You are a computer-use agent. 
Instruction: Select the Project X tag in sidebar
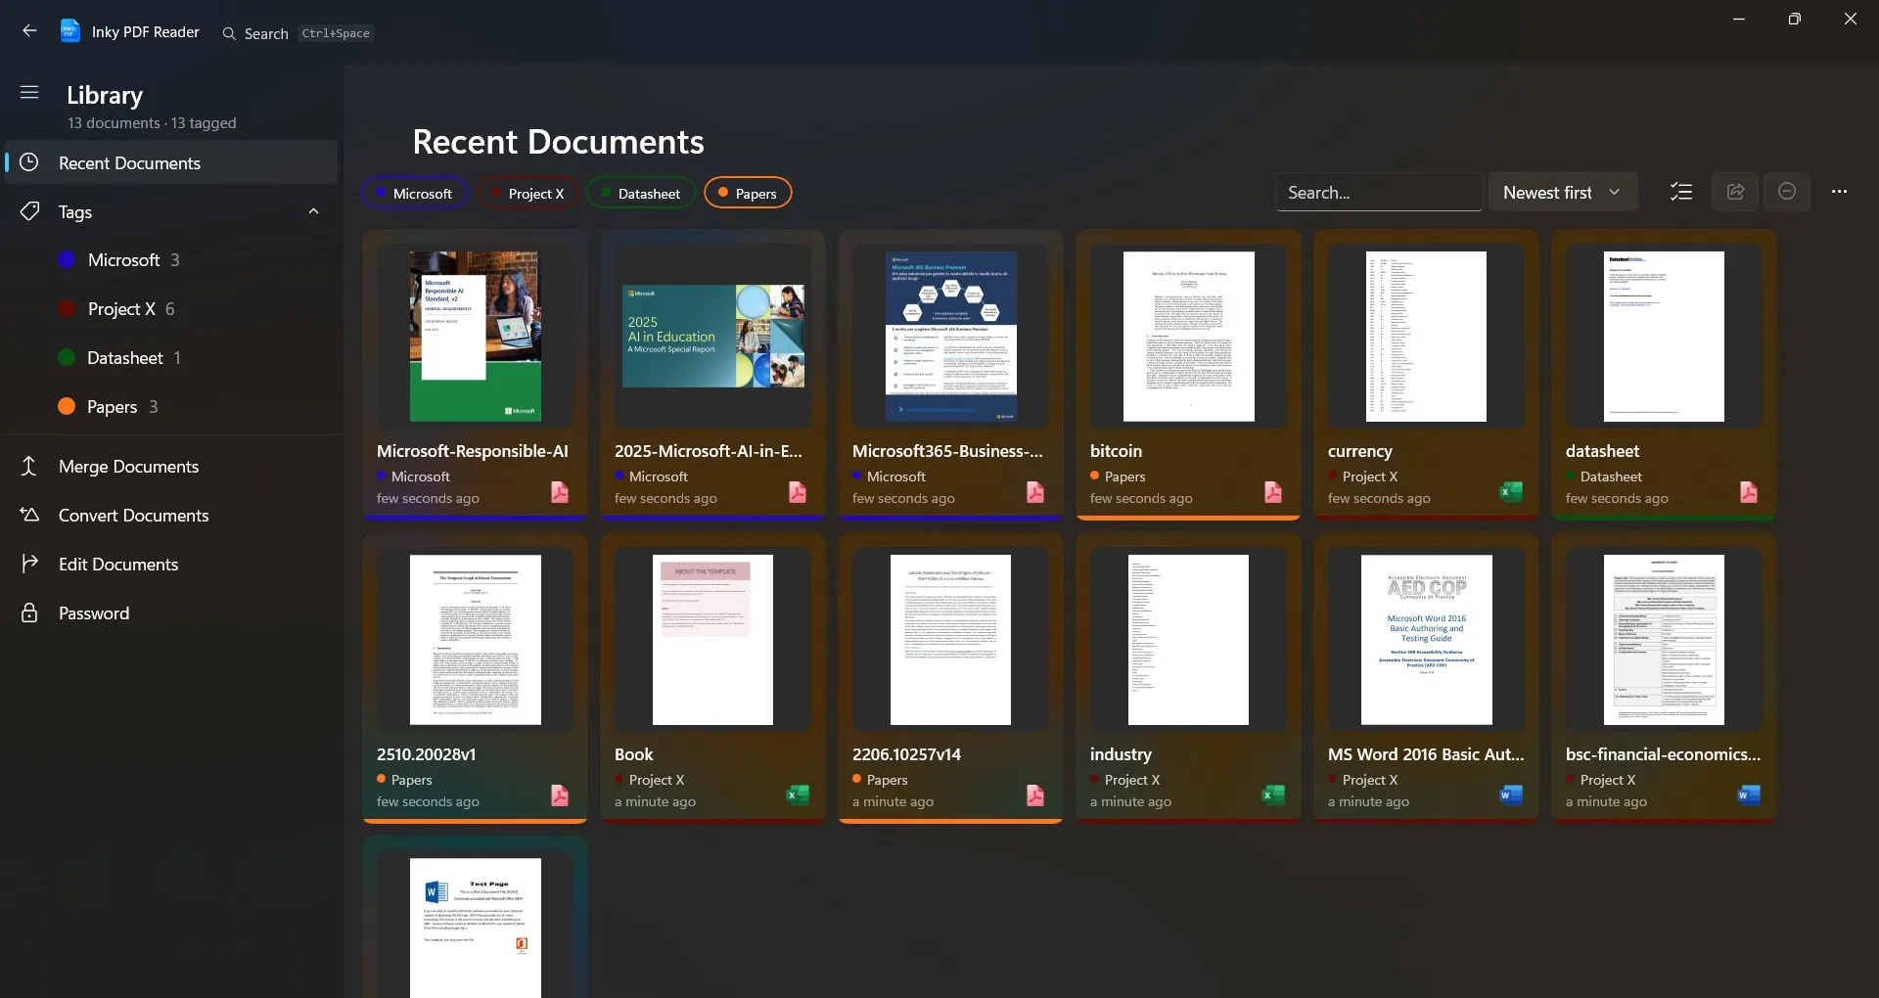pyautogui.click(x=171, y=308)
